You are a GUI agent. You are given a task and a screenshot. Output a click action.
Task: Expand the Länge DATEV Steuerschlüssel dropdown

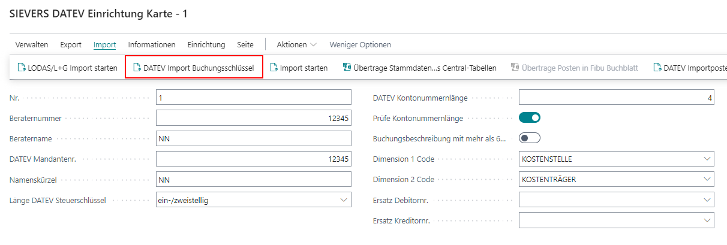344,200
